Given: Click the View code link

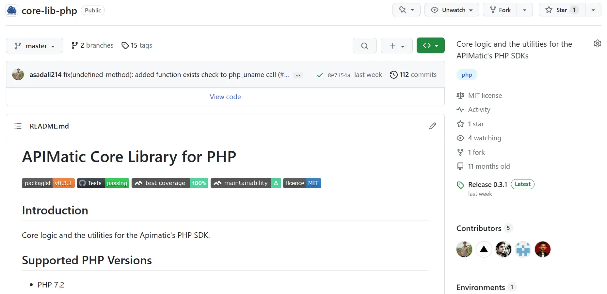Looking at the screenshot, I should [x=225, y=97].
